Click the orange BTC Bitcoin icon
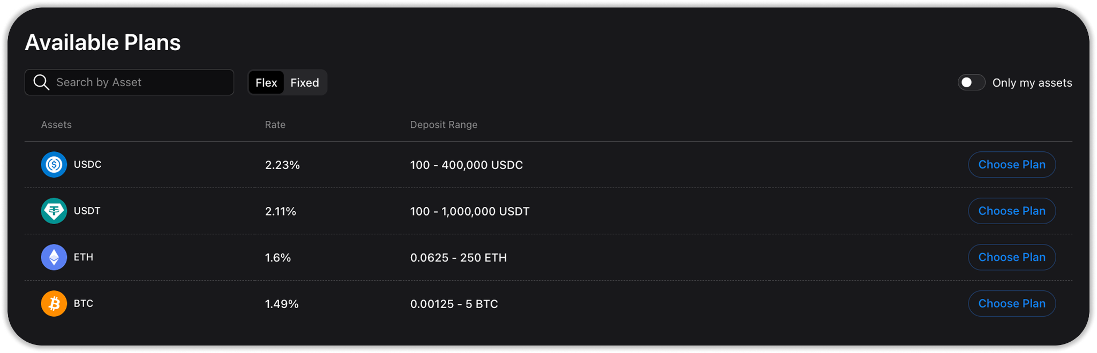The image size is (1097, 353). click(54, 304)
